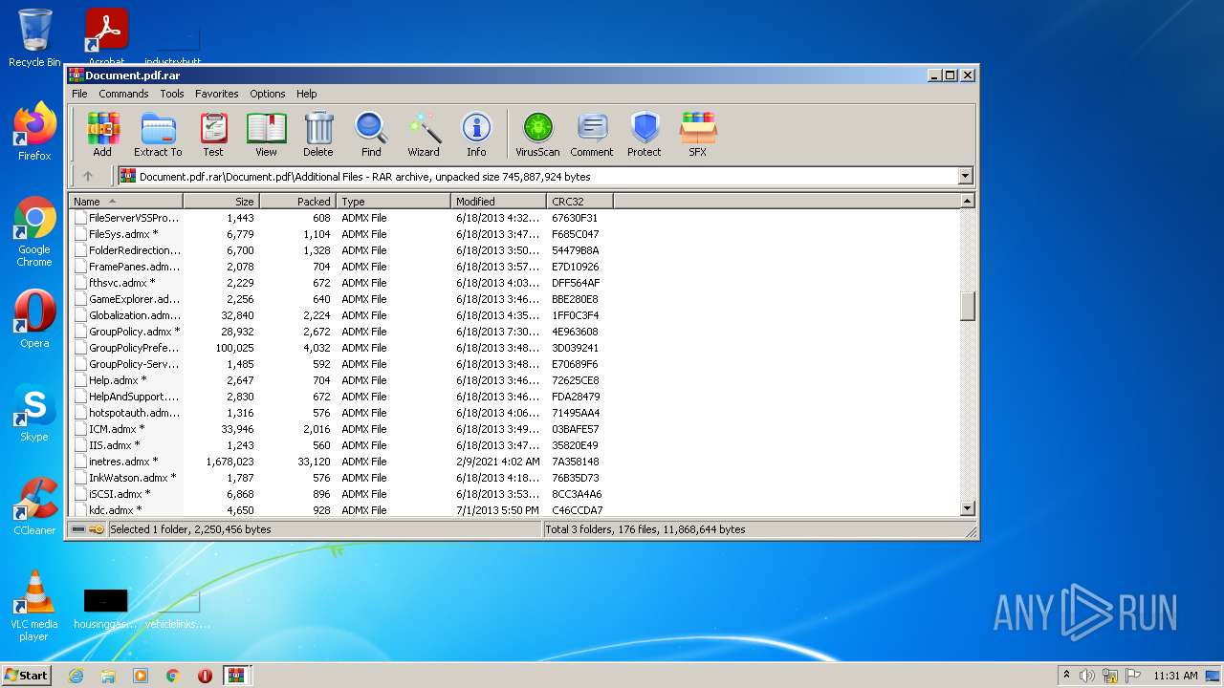This screenshot has width=1224, height=688.
Task: Select GroupPolicy.admx file row
Action: pos(514,332)
